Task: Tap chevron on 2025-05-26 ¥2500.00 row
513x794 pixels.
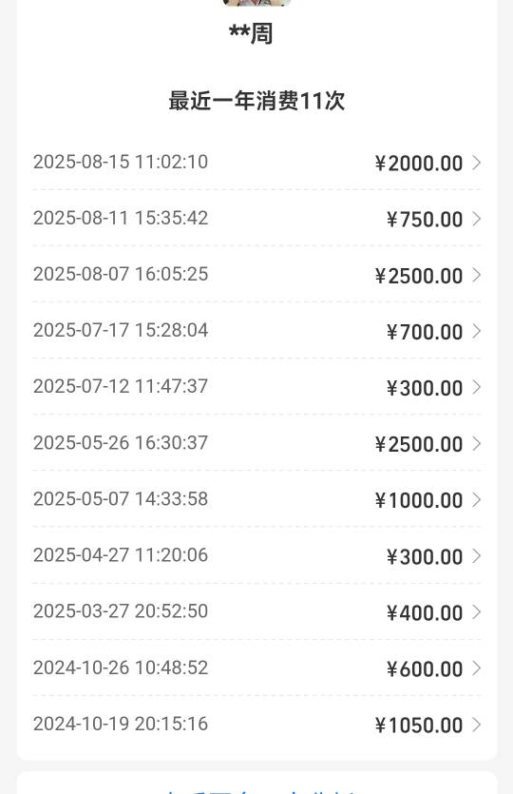Action: pos(476,443)
